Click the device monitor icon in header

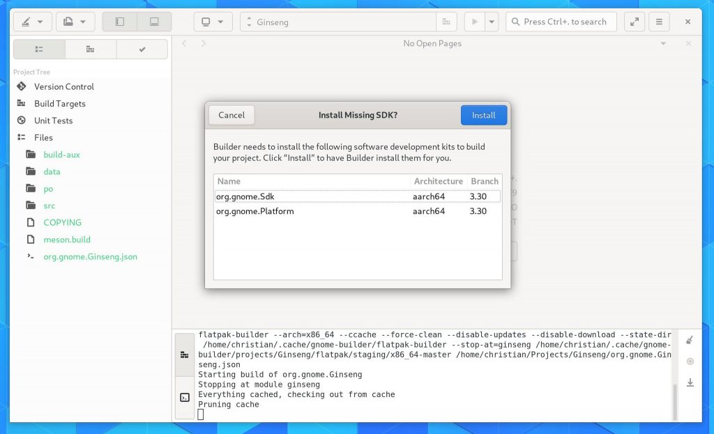click(x=206, y=22)
